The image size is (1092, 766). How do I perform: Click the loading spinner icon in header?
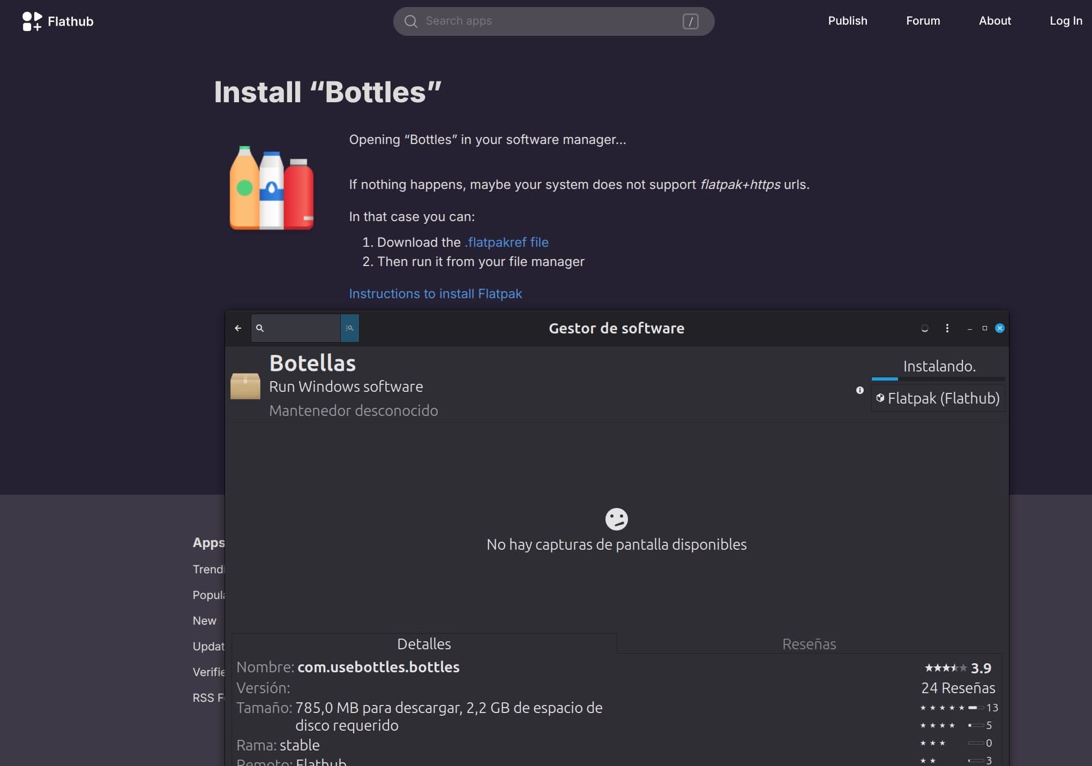point(924,328)
